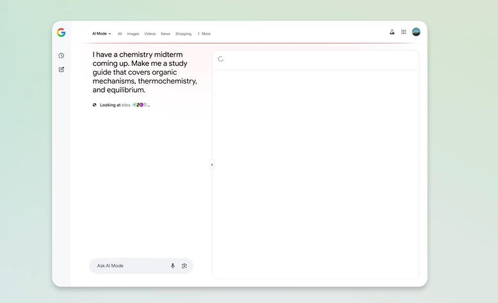Open AI Mode dropdown

(102, 34)
